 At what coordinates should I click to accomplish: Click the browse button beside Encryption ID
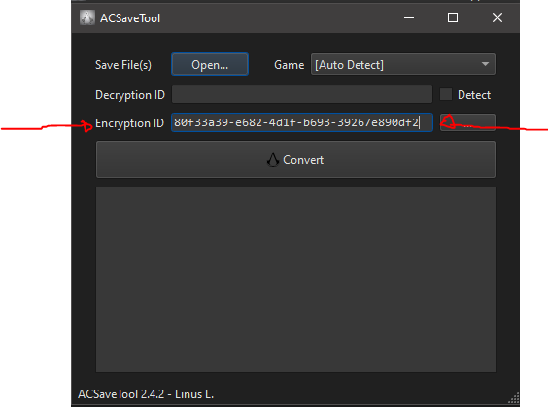[x=467, y=122]
